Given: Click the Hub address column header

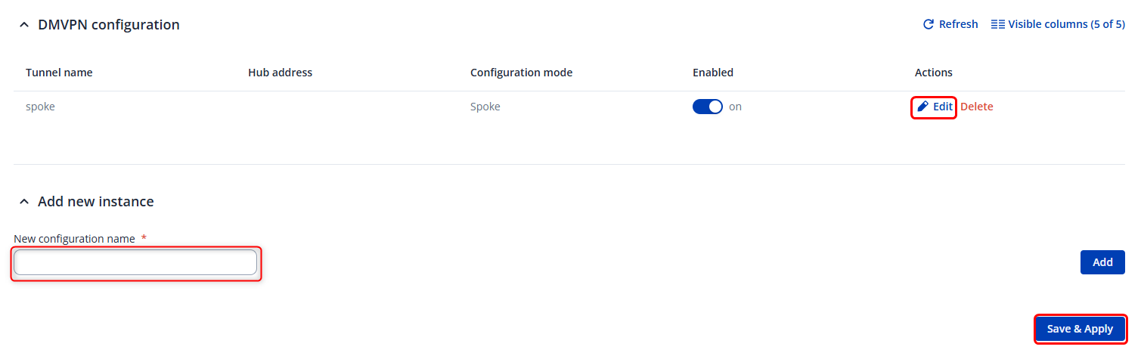Looking at the screenshot, I should 280,73.
